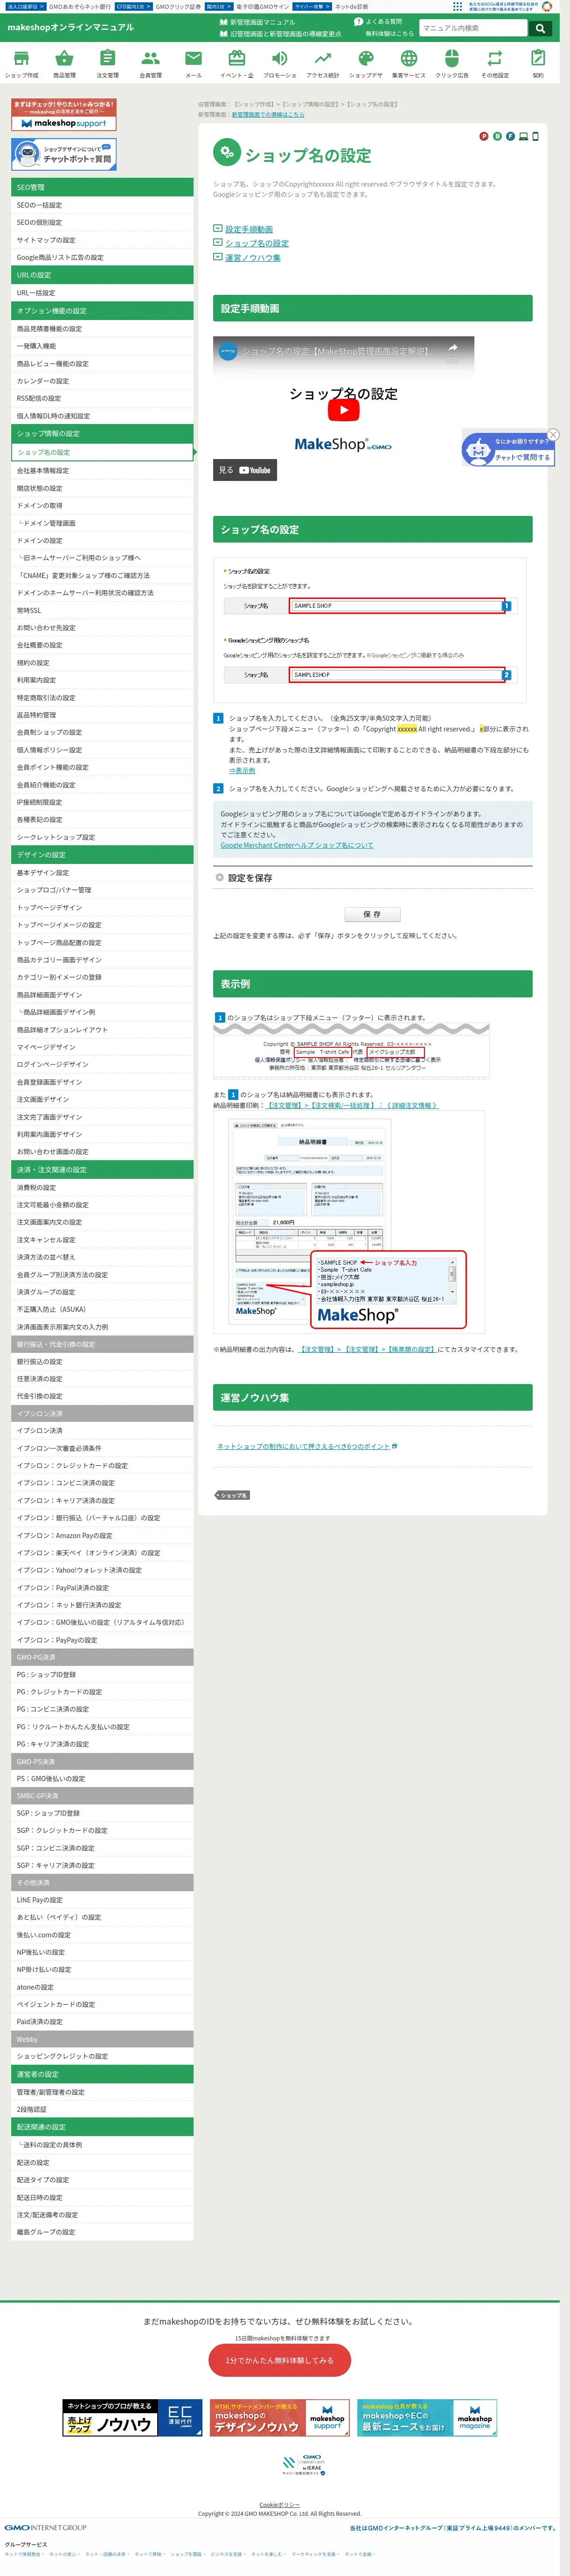Viewport: 570px width, 2576px height.
Task: Jump to ショップ名の設定 anchor link
Action: 257,243
